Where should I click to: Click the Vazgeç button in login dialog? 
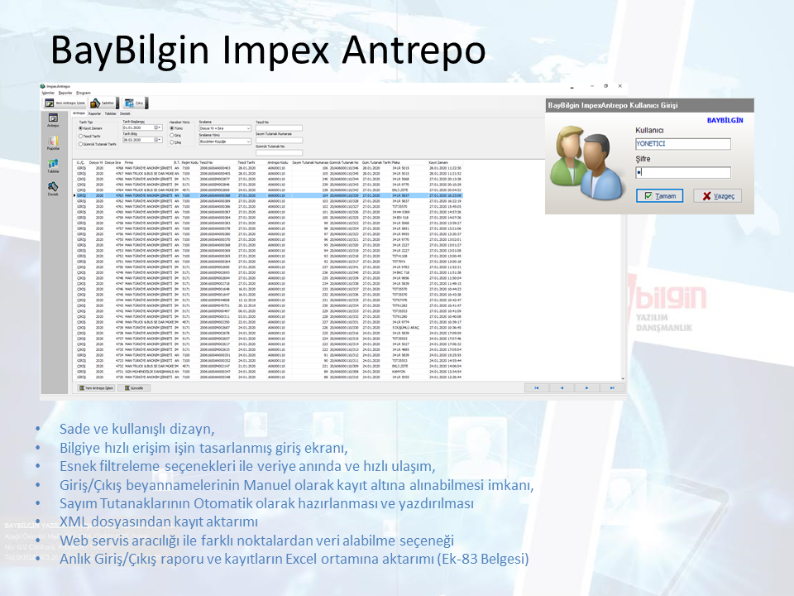click(x=718, y=195)
